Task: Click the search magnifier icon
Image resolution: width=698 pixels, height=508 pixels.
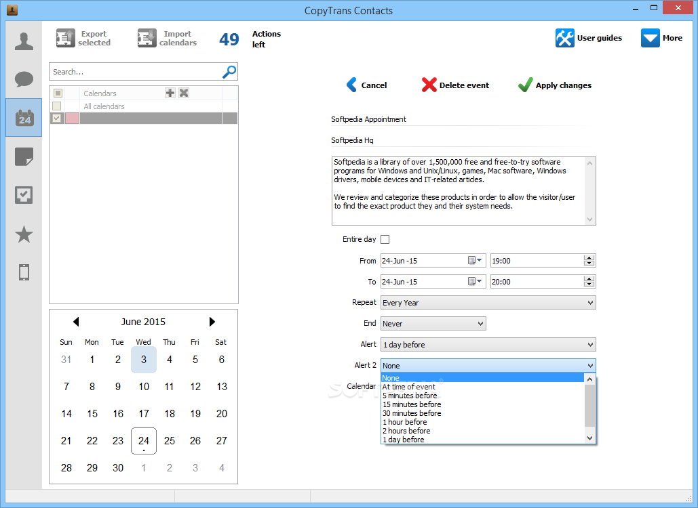Action: (229, 72)
